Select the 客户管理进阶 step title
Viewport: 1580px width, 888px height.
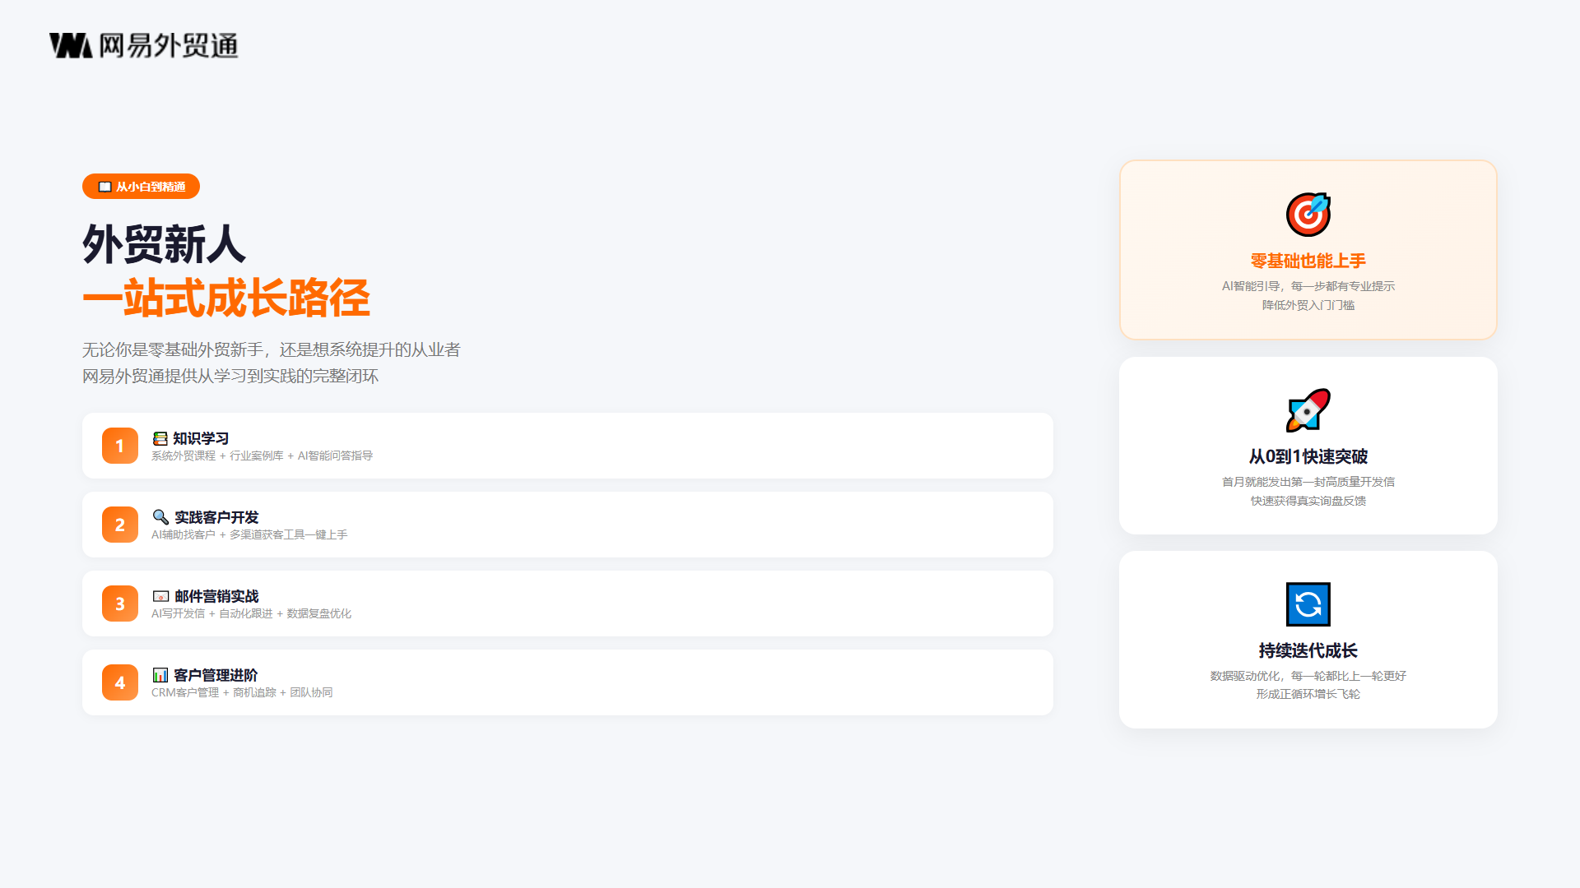(x=216, y=675)
